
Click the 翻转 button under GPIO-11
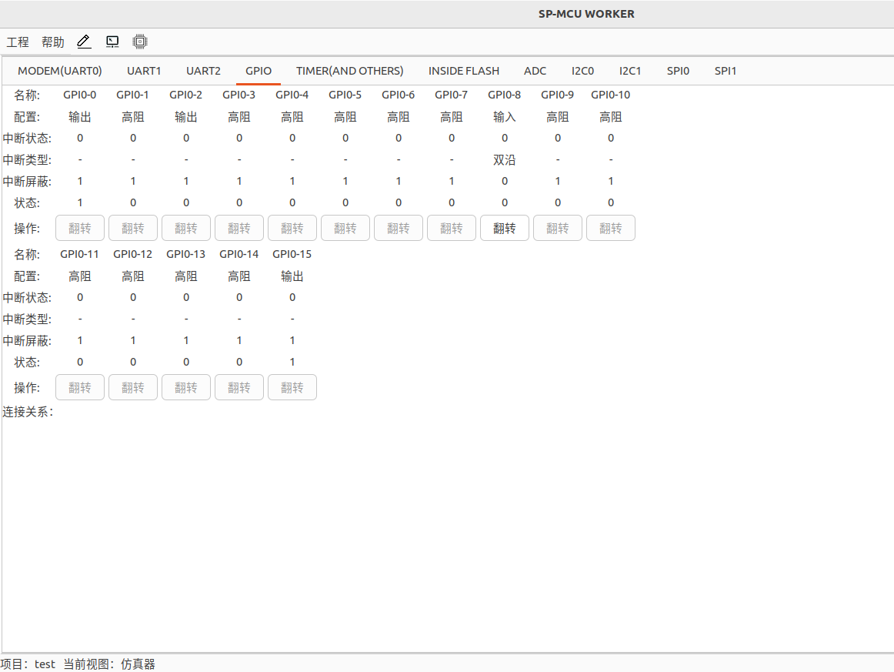point(80,388)
